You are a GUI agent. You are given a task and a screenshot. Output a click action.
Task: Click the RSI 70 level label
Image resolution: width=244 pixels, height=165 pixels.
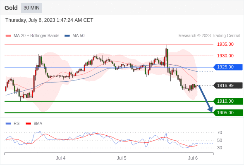[220, 132]
